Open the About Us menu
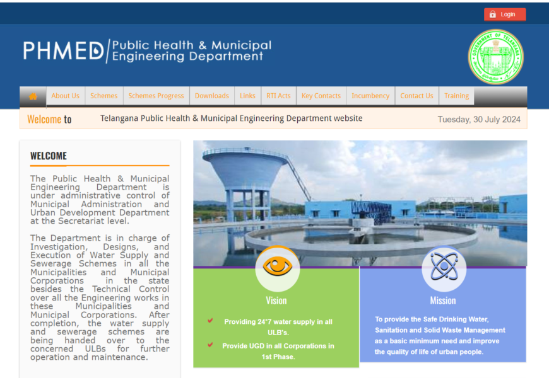The width and height of the screenshot is (549, 378). click(66, 96)
